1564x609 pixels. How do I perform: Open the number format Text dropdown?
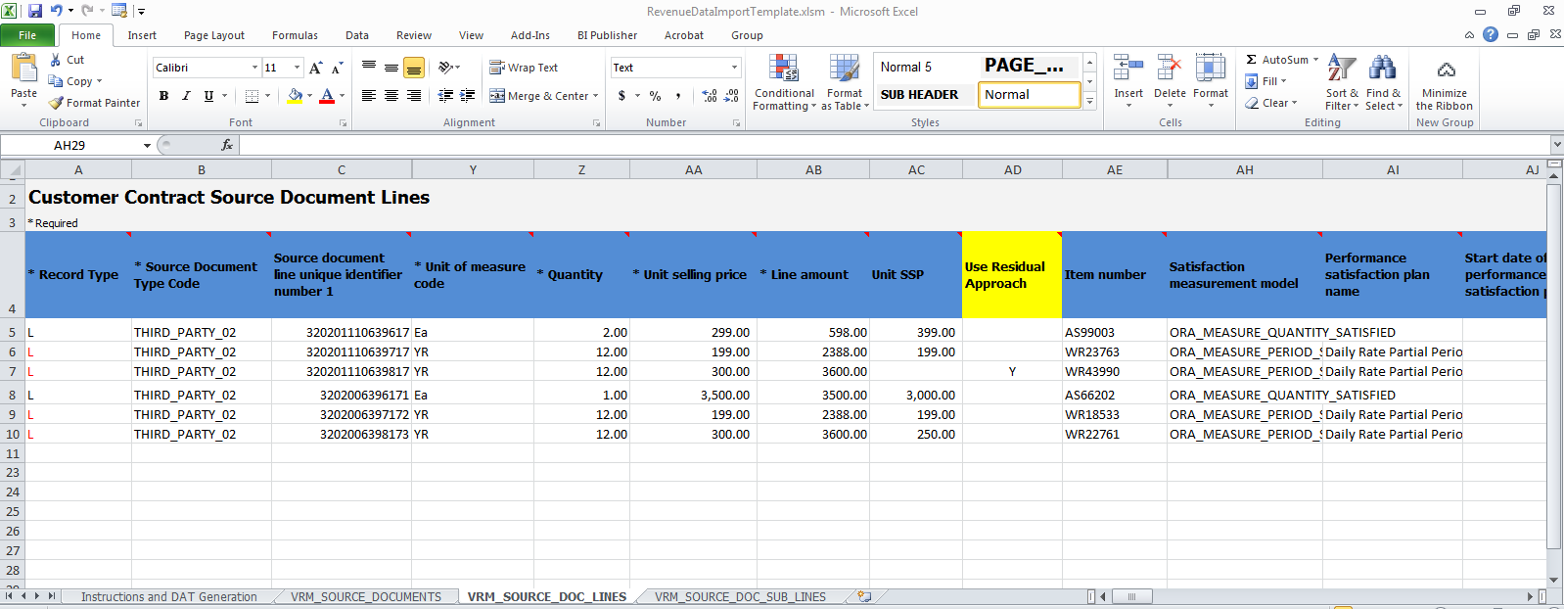point(734,68)
